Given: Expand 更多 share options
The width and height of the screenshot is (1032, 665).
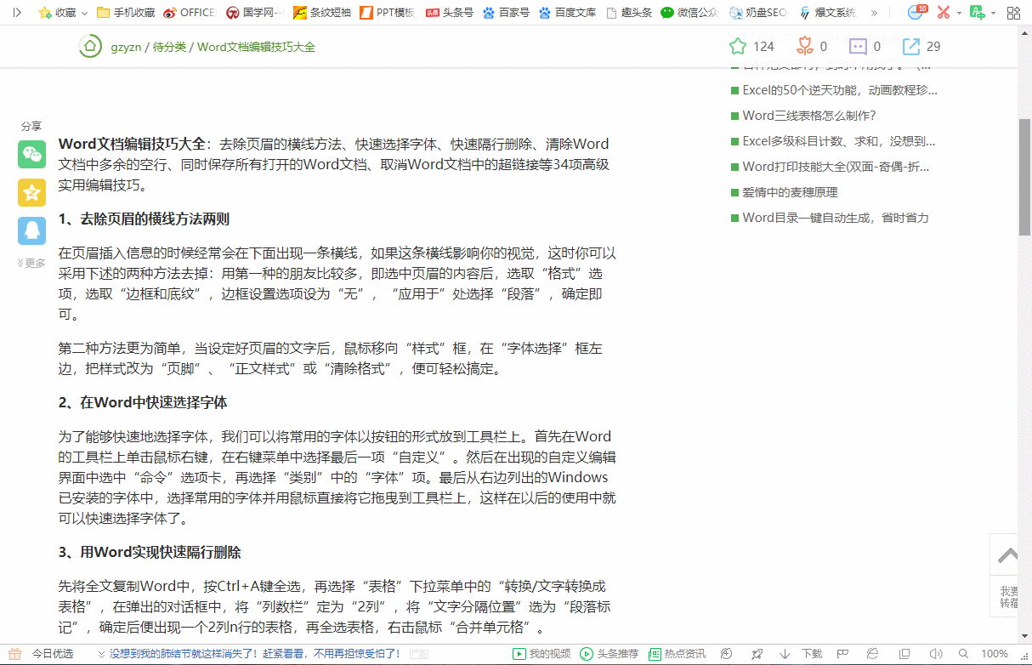Looking at the screenshot, I should tap(31, 263).
